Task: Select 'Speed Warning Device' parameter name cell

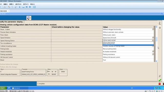Action: [x=26, y=41]
